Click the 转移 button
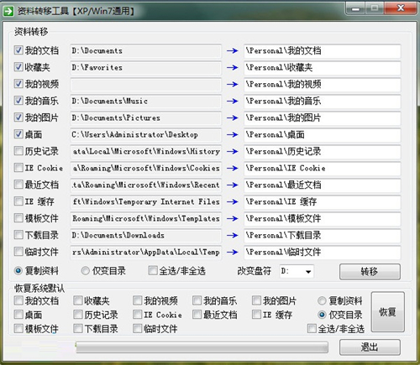Viewport: 420px width, 365px height. (370, 272)
